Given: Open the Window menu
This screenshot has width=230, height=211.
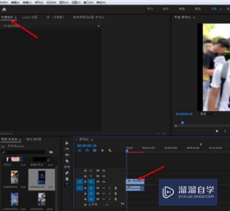Looking at the screenshot, I should click(88, 2).
